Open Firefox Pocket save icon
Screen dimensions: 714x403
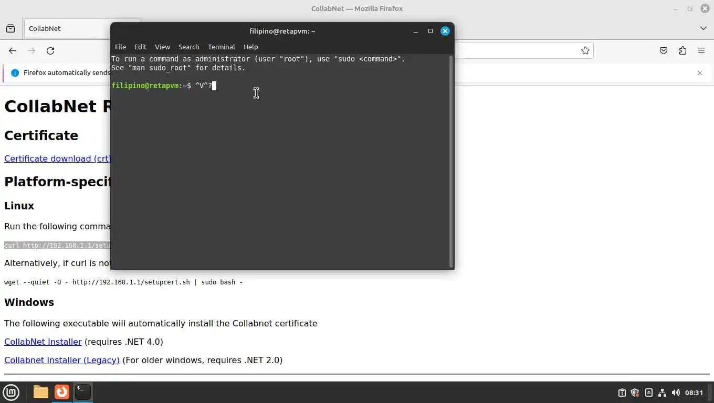pos(664,50)
